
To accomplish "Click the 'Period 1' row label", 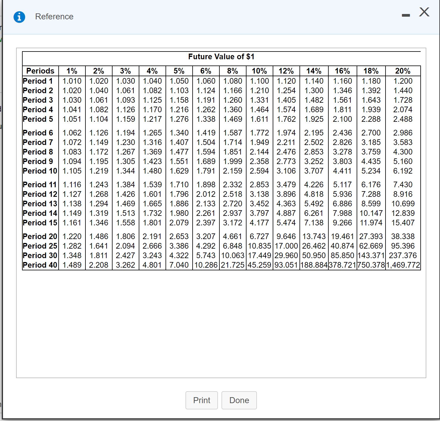I will tap(38, 81).
